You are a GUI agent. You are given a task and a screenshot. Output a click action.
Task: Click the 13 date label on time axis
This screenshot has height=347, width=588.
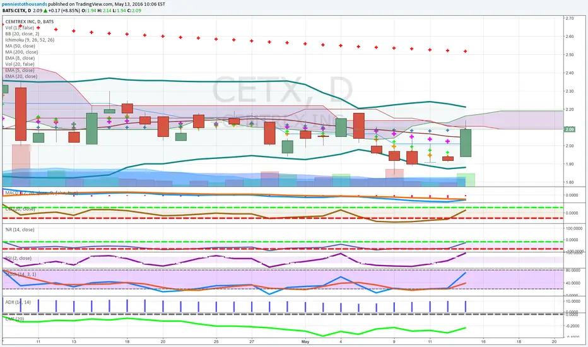coord(74,342)
